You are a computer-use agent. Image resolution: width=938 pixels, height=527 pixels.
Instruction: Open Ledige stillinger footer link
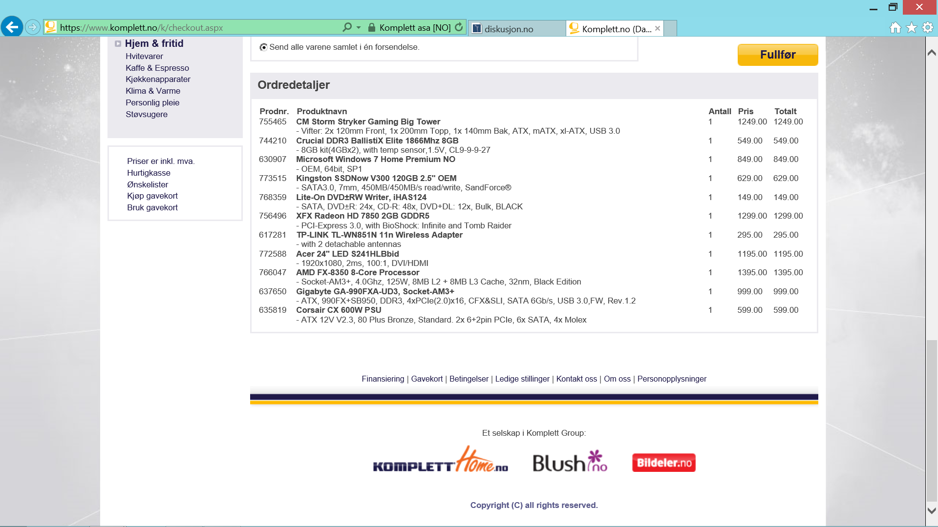tap(522, 379)
